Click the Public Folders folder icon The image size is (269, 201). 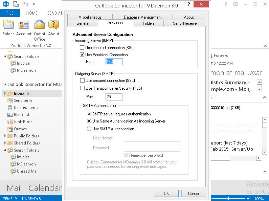[10, 136]
